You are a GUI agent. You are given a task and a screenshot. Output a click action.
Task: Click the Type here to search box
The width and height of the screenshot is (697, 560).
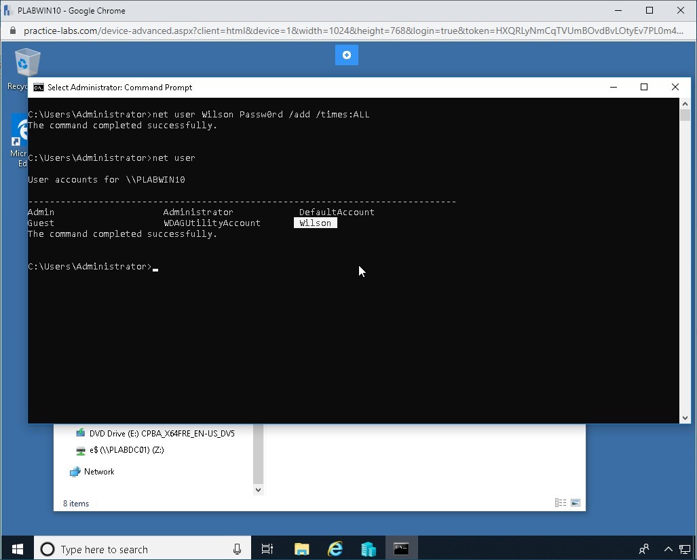click(143, 549)
